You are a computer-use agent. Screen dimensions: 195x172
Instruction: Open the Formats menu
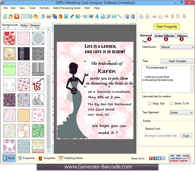point(44,8)
